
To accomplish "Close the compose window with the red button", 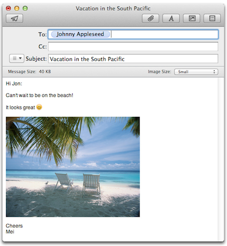I will pos(8,8).
